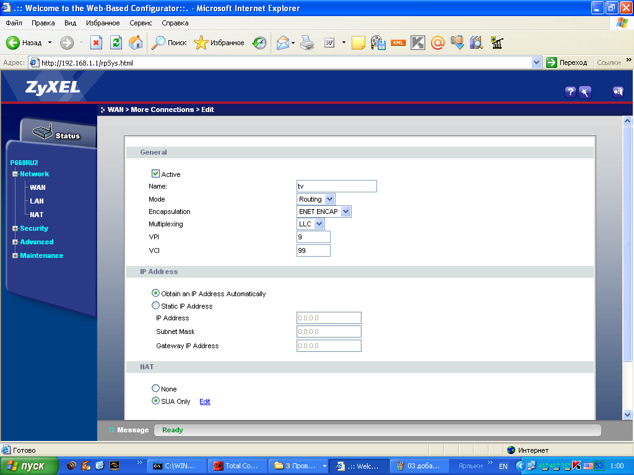
Task: Click the Edit link next to SUA Only
Action: coord(204,401)
